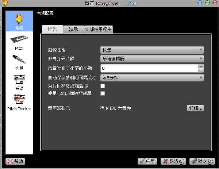Viewport: 219px width, 169px height.
Task: Switch to the 演示 tab
Action: point(73,30)
